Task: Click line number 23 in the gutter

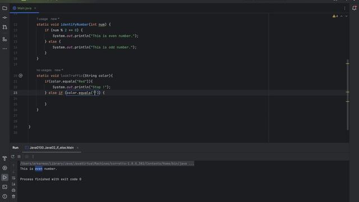Action: 15,93
